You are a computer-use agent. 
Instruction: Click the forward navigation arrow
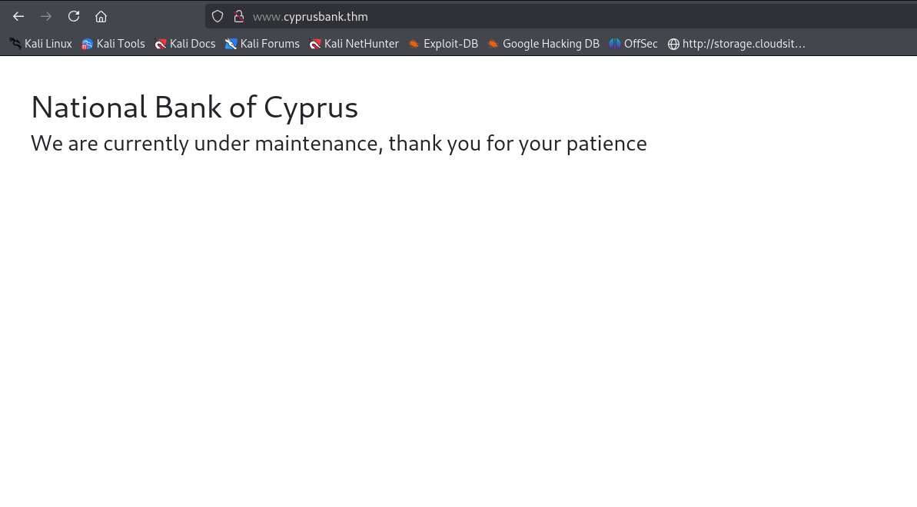click(46, 16)
